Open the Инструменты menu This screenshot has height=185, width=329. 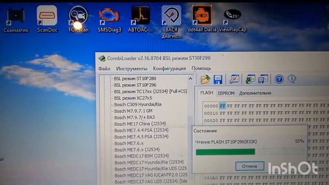pyautogui.click(x=132, y=68)
